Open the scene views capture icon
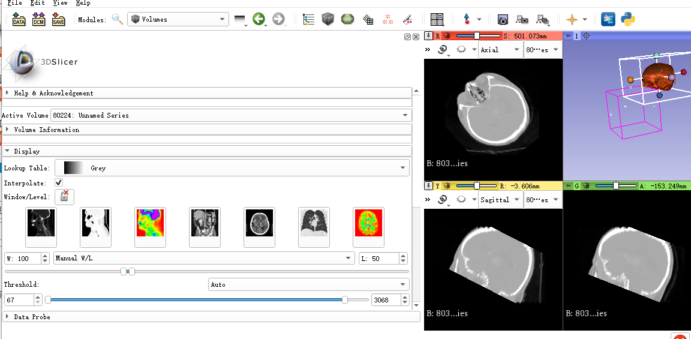Viewport: 691px width, 339px height. (x=522, y=19)
